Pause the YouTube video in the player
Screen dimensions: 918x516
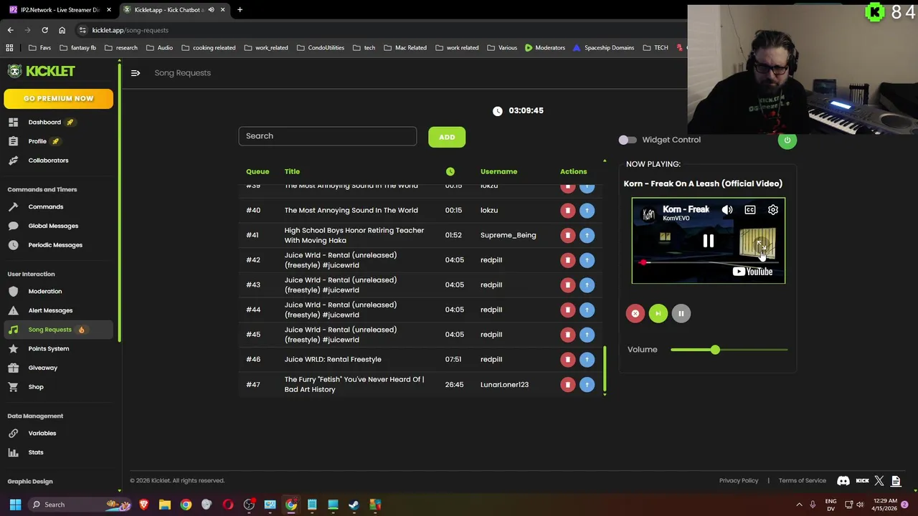(708, 242)
